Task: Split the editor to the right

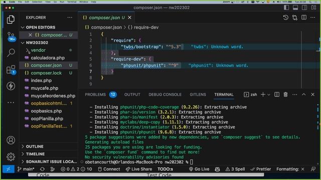Action: pos(304,17)
